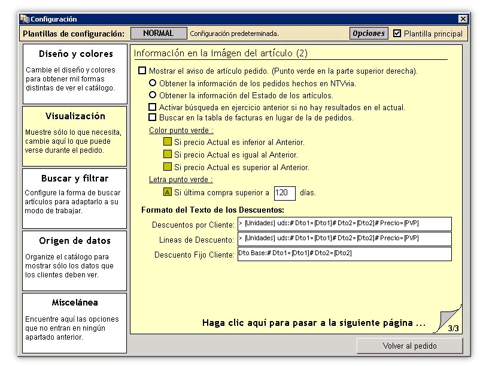Open the Opciones button
The width and height of the screenshot is (480, 366).
pyautogui.click(x=369, y=33)
